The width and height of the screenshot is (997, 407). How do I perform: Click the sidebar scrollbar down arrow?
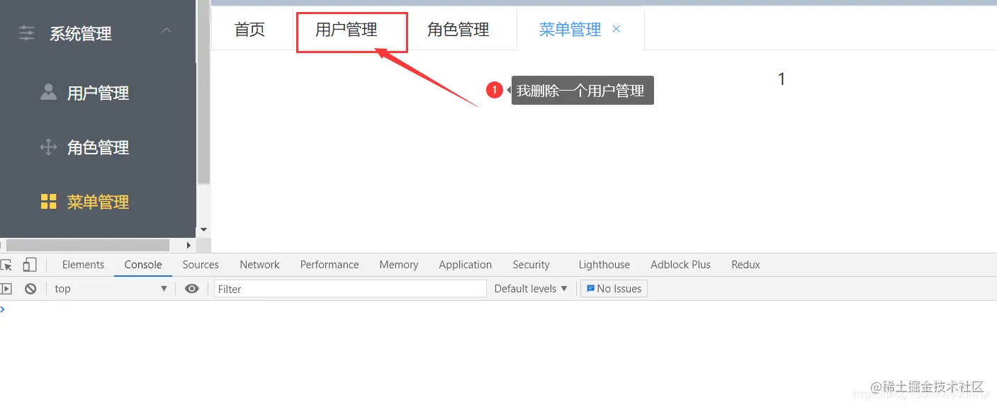click(204, 230)
